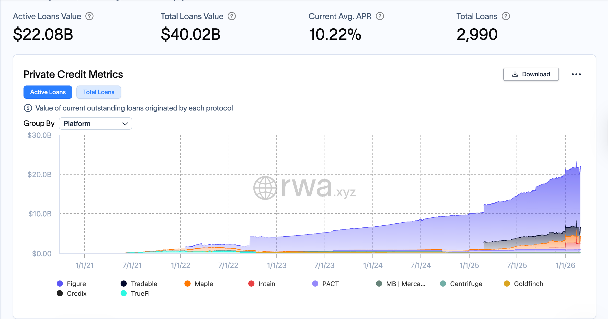Viewport: 608px width, 319px height.
Task: Open the three-dot overflow menu
Action: 576,74
